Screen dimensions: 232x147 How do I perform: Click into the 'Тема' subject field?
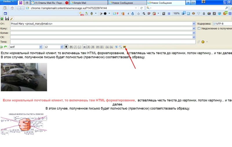(x=101, y=42)
